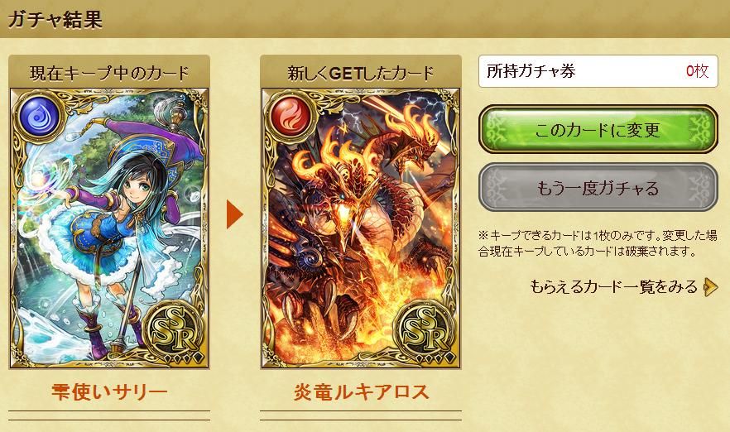Click the notice about キープできるカード
The height and width of the screenshot is (432, 730).
point(598,243)
